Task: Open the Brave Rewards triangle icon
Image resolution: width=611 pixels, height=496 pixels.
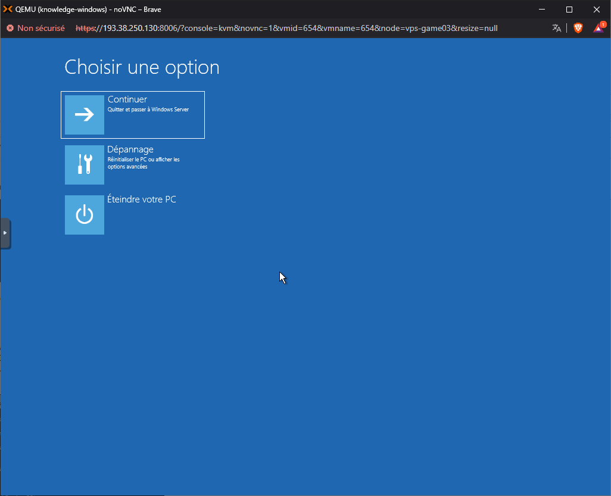Action: [598, 27]
